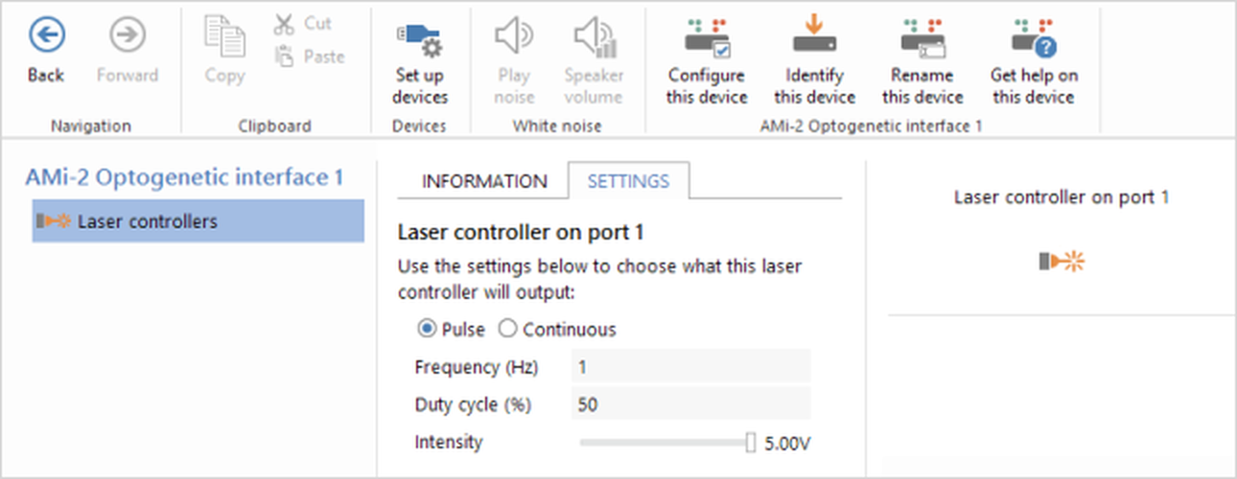Image resolution: width=1237 pixels, height=479 pixels.
Task: Click the Forward navigation arrow icon
Action: tap(127, 36)
